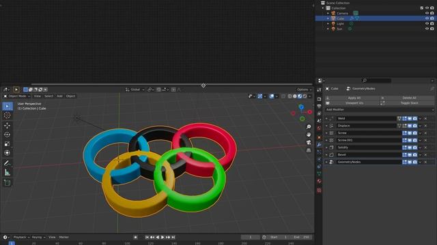Remove the Weld modifier with its X
The height and width of the screenshot is (245, 437).
pyautogui.click(x=425, y=118)
